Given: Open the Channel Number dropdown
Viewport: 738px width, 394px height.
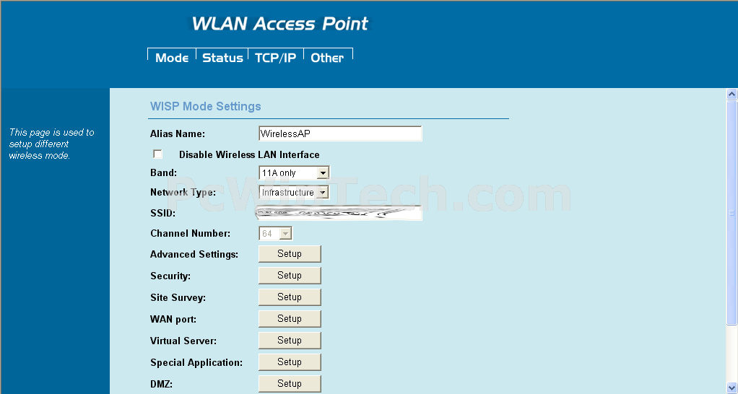Looking at the screenshot, I should coord(276,234).
